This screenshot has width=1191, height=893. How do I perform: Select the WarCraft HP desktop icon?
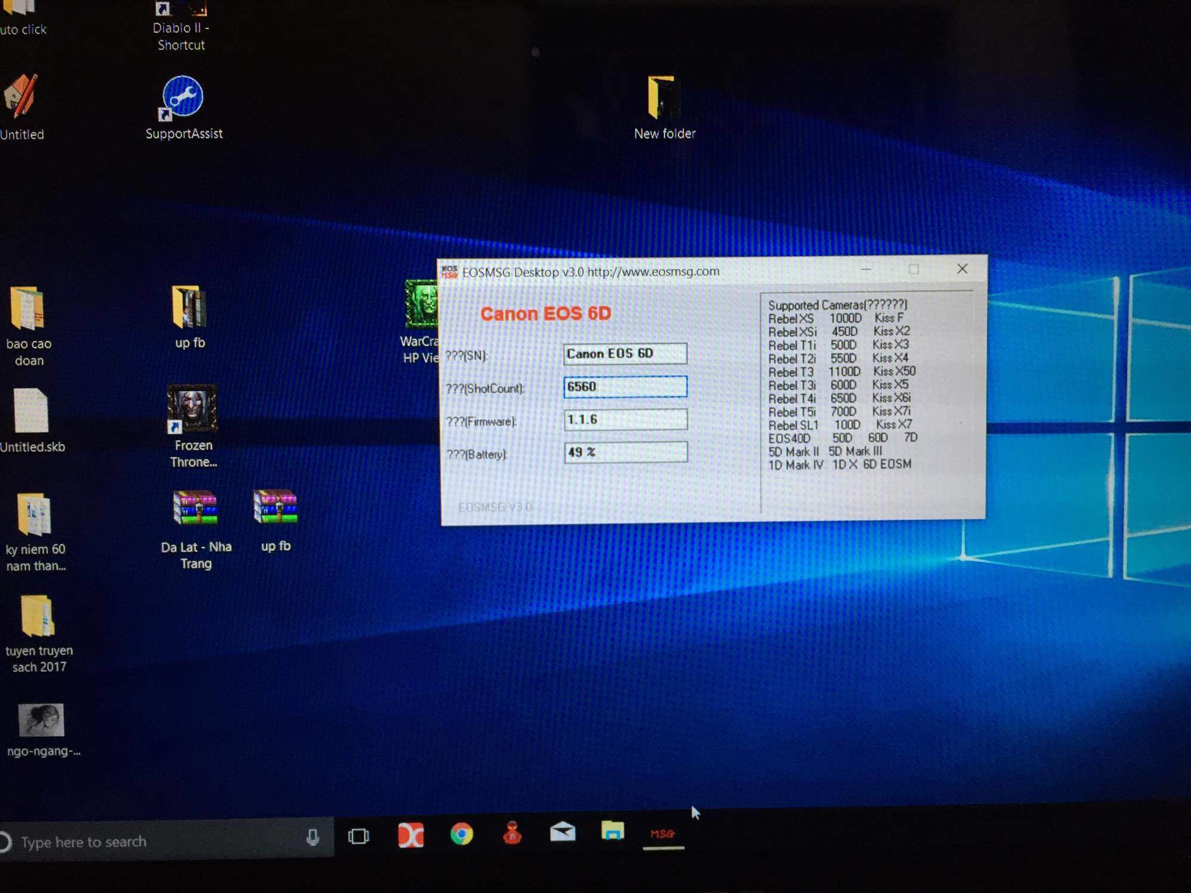coord(421,304)
